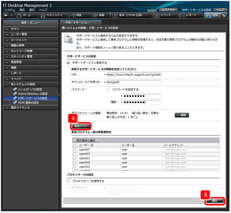Open the ヘルプ menu in menu bar
This screenshot has width=231, height=213.
click(43, 10)
